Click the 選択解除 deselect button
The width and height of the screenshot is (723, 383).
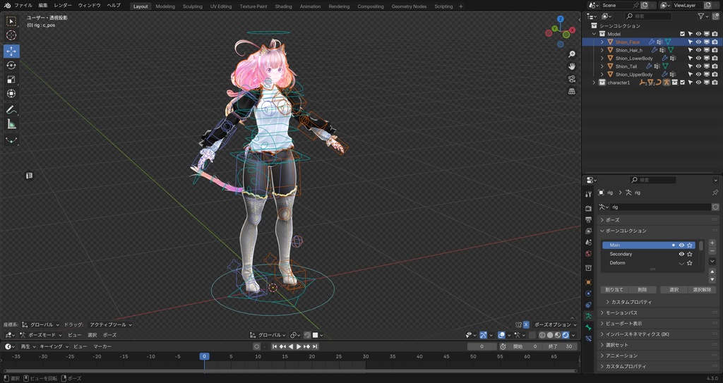click(x=702, y=290)
